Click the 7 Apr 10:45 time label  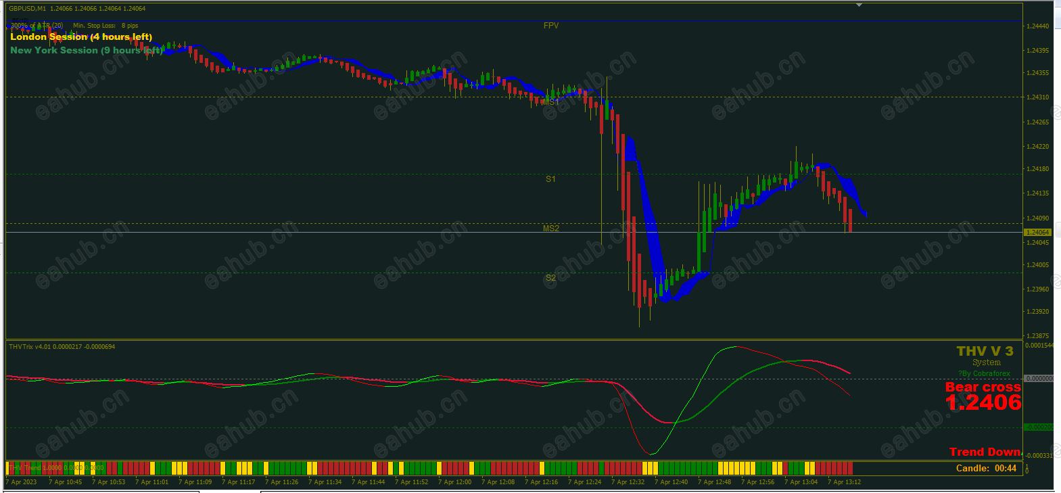[66, 482]
